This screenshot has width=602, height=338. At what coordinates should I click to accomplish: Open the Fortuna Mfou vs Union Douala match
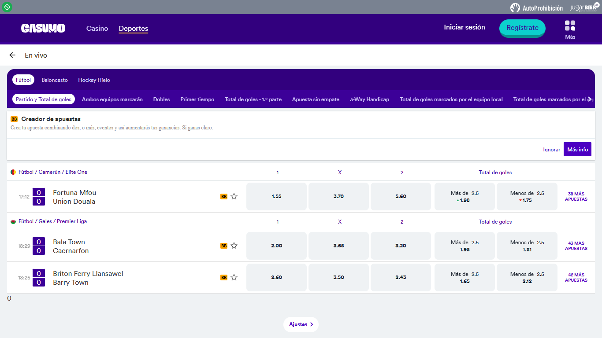point(74,197)
